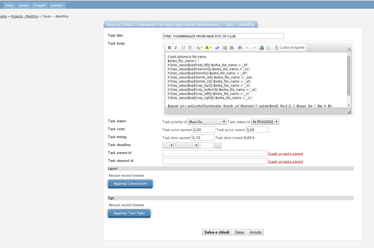Open Find with binoculars icon

click(x=240, y=48)
